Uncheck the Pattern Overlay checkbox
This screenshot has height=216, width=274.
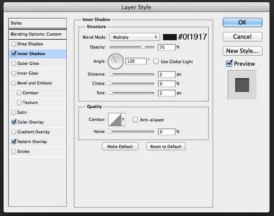tap(14, 142)
